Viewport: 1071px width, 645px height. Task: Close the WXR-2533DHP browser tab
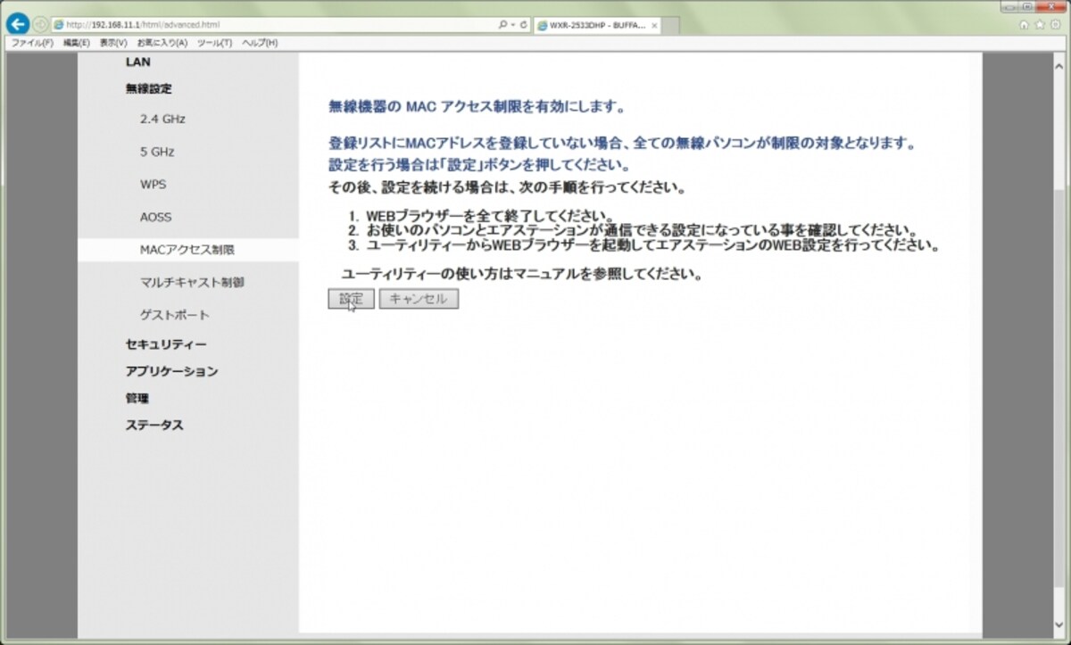click(x=654, y=25)
